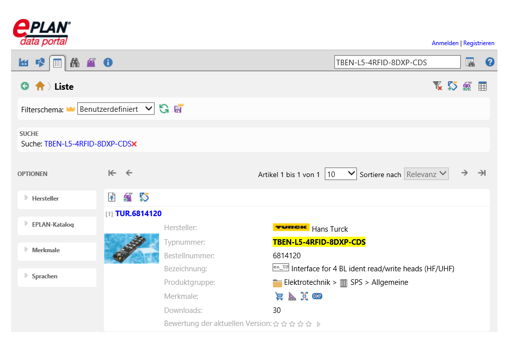Click the DXF Merkmale icon
Screen dimensions: 511x340
click(317, 296)
